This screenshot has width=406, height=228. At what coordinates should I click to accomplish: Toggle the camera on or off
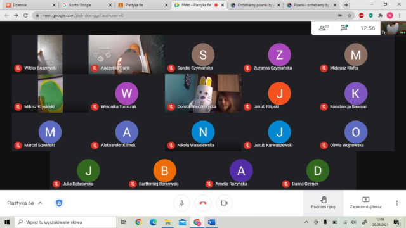pos(224,203)
